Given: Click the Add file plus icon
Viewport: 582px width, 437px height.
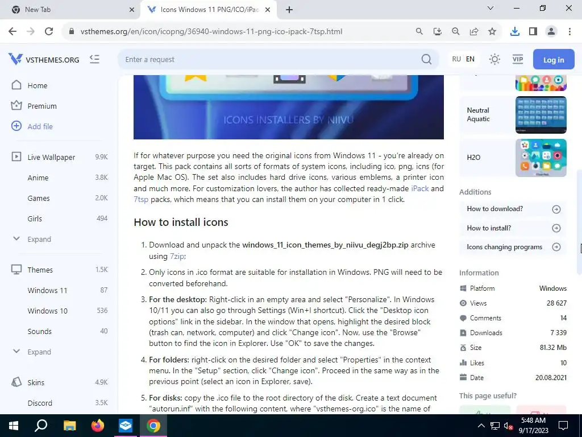Looking at the screenshot, I should 16,126.
